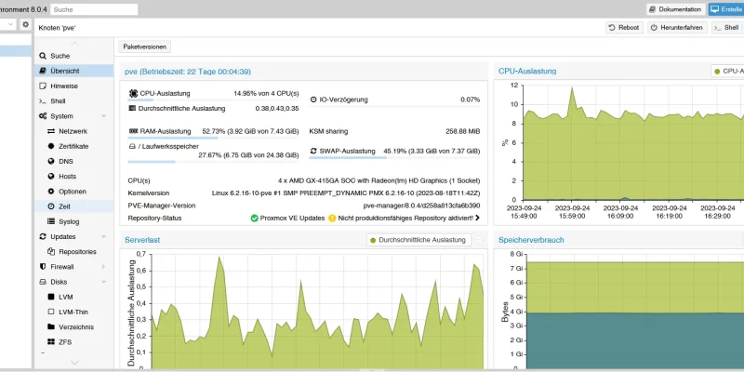
Task: Open the Dokumentation button
Action: point(676,9)
